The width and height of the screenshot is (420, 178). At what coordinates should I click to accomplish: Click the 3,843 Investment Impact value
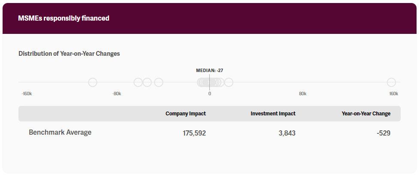pyautogui.click(x=287, y=133)
